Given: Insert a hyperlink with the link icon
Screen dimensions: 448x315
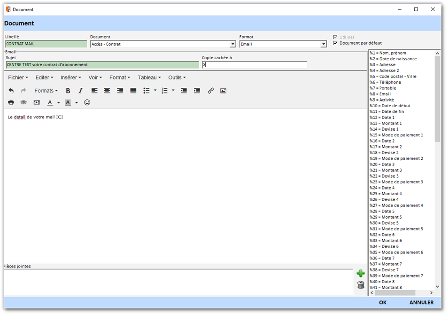Looking at the screenshot, I should (211, 91).
